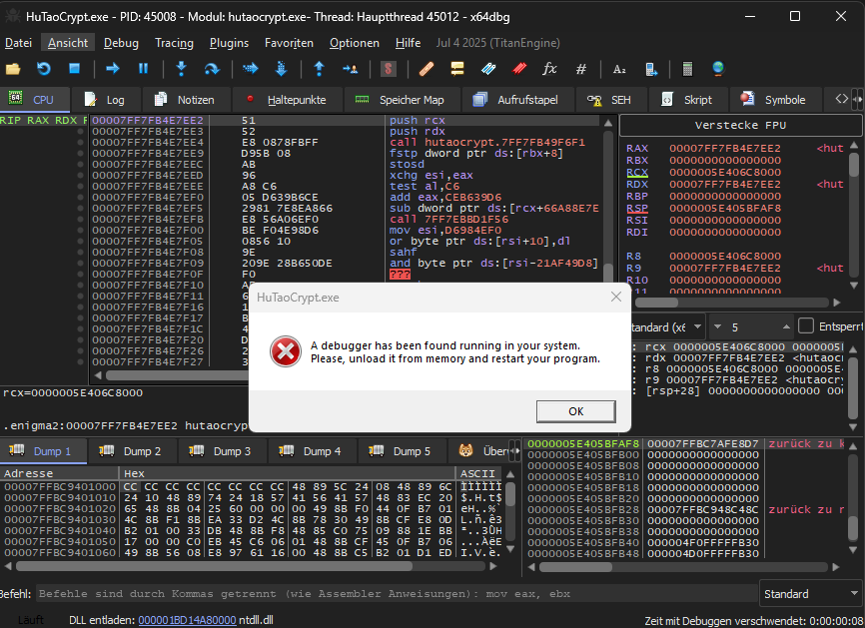Click the Befehl command input field
The height and width of the screenshot is (628, 865).
click(x=397, y=594)
